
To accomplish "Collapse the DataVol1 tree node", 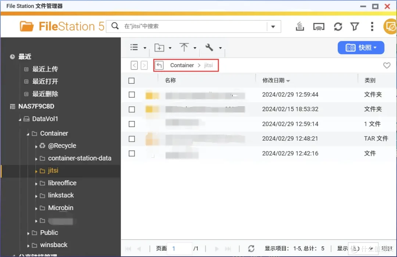I will (x=20, y=119).
